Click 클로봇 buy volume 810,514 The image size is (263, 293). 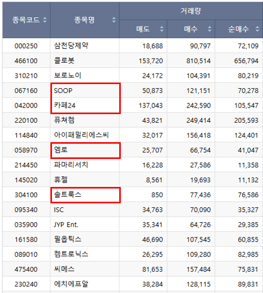pyautogui.click(x=198, y=61)
